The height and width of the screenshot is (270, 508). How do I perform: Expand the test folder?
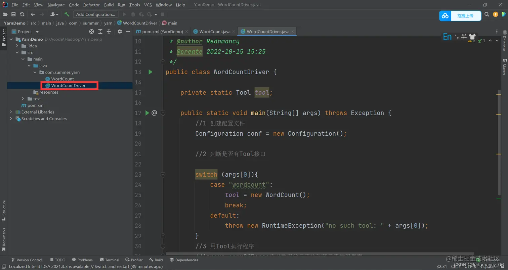[23, 99]
